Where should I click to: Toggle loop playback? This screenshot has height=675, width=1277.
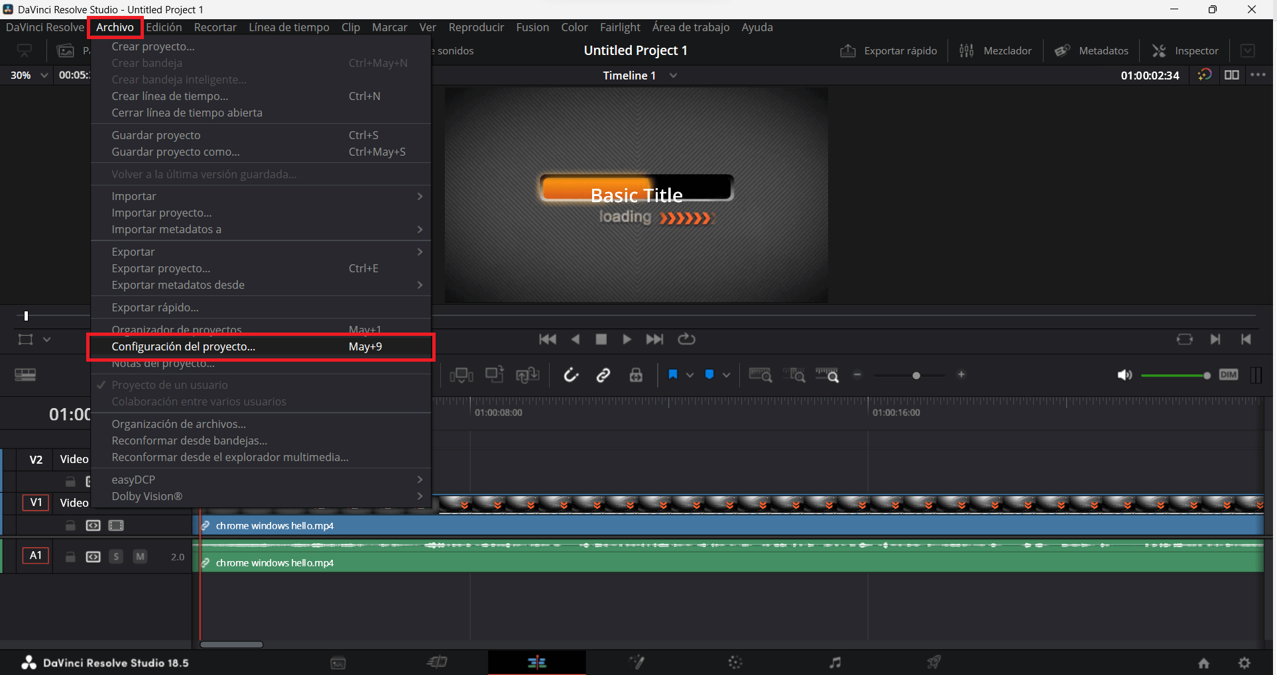tap(686, 339)
